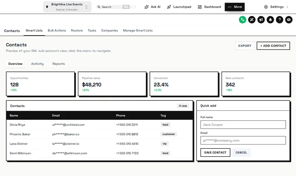Open the More menu
The image size is (296, 176).
[235, 7]
